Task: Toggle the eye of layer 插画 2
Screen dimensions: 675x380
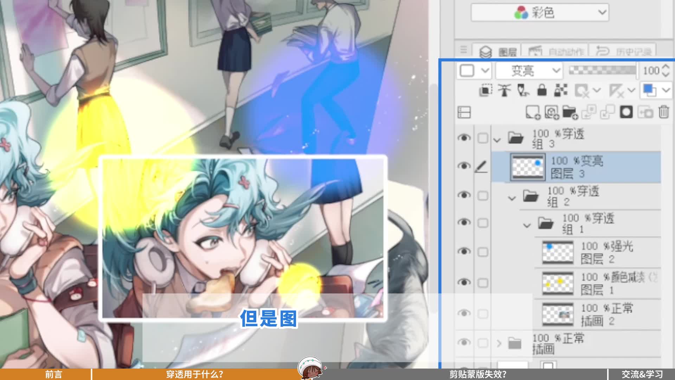Action: [x=464, y=313]
